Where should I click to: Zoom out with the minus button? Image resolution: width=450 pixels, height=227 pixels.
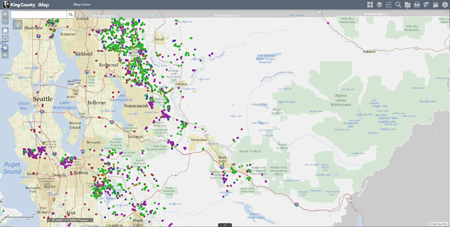tap(5, 21)
